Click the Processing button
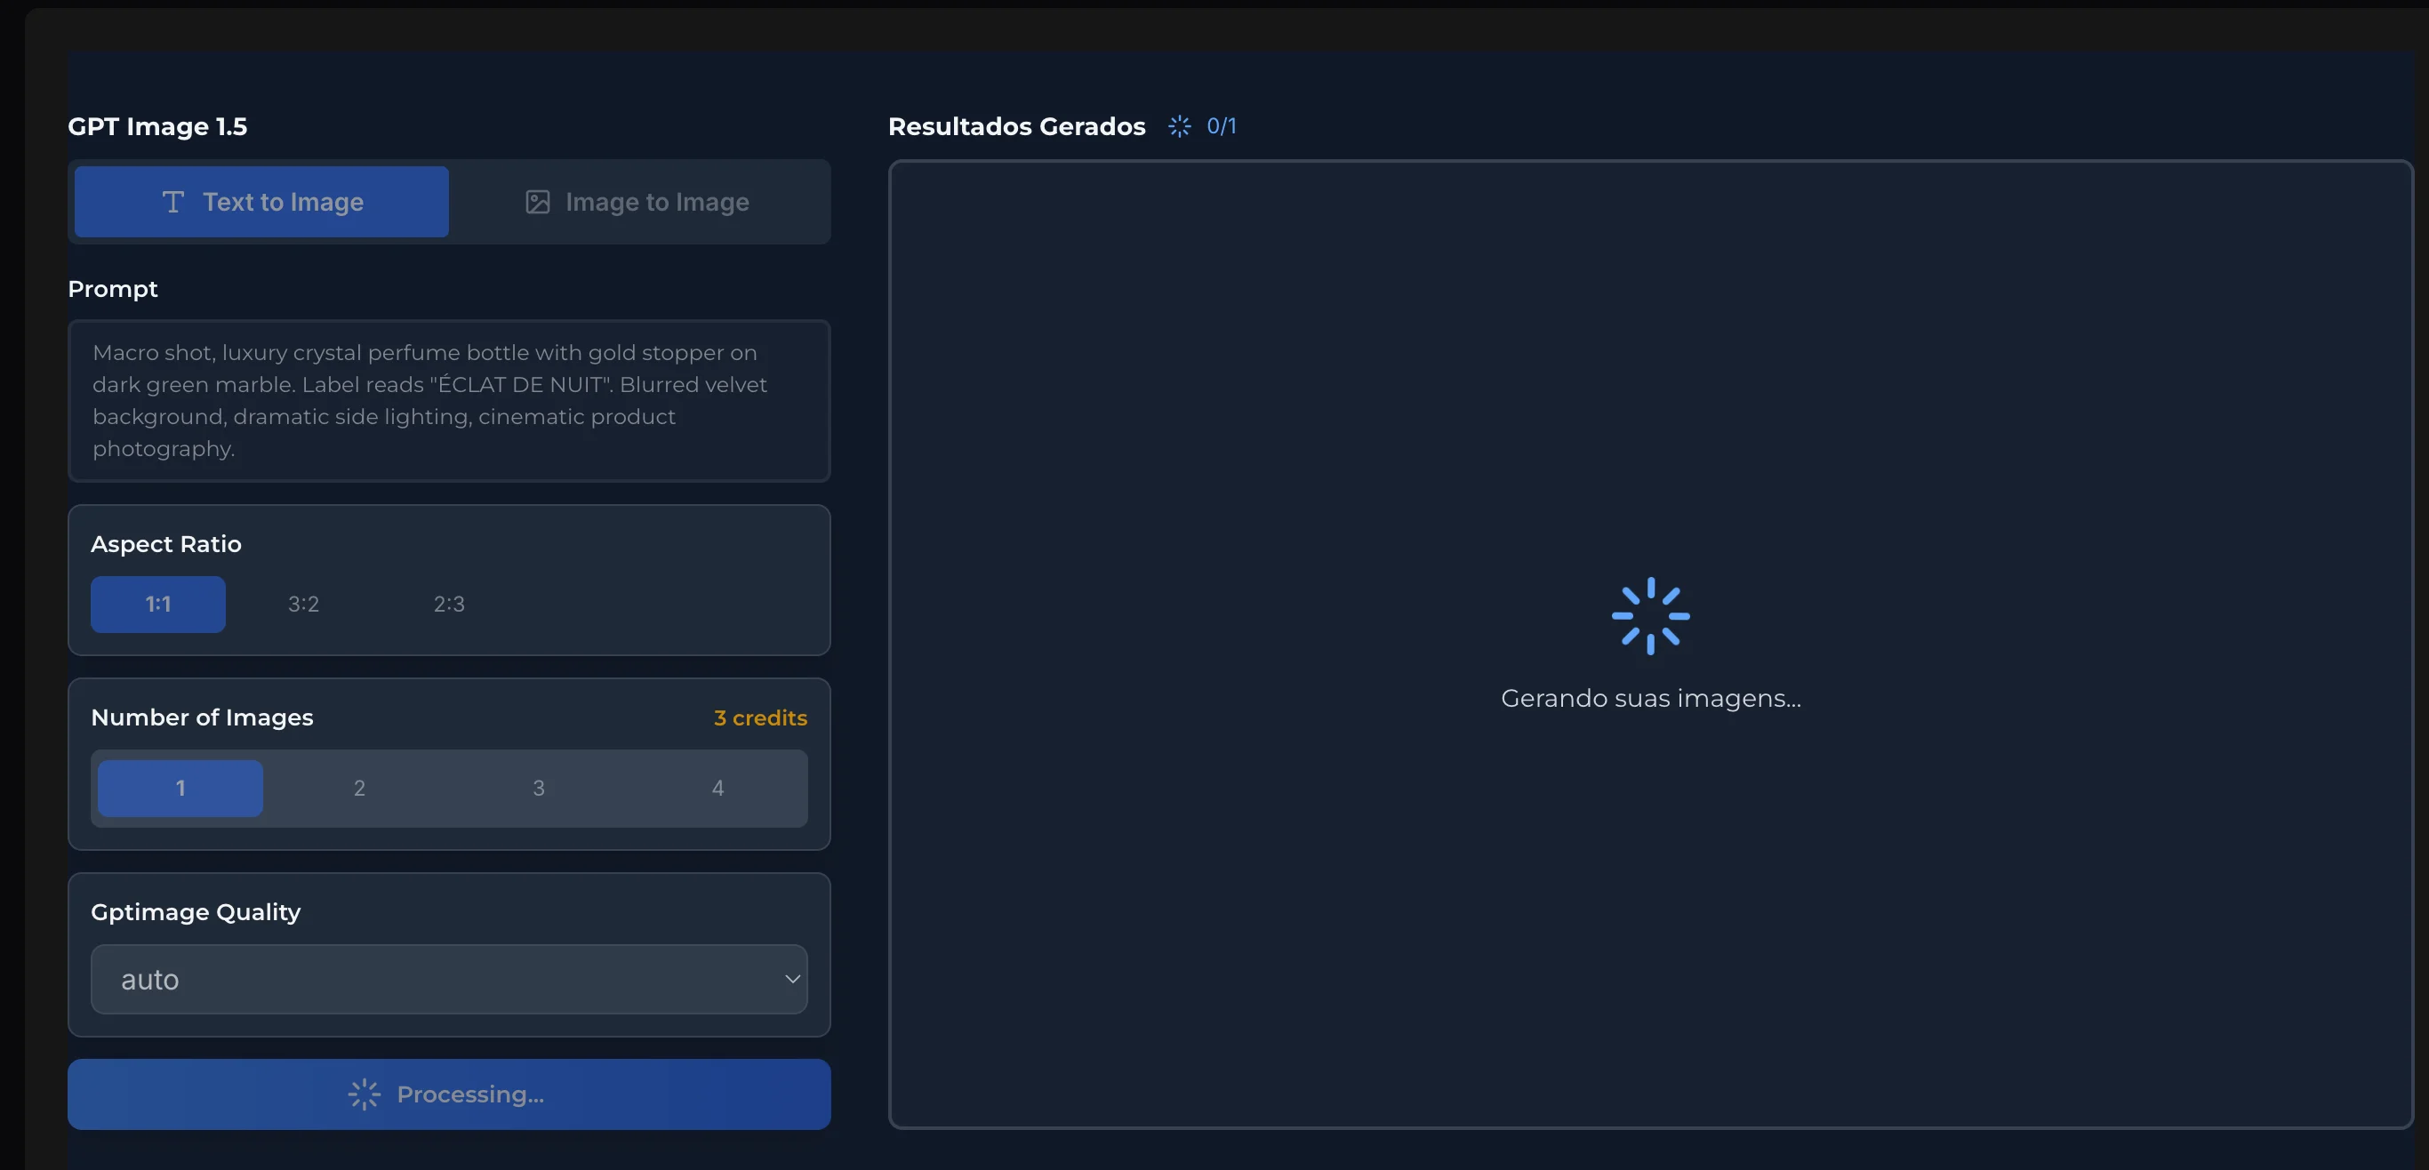 click(x=449, y=1094)
